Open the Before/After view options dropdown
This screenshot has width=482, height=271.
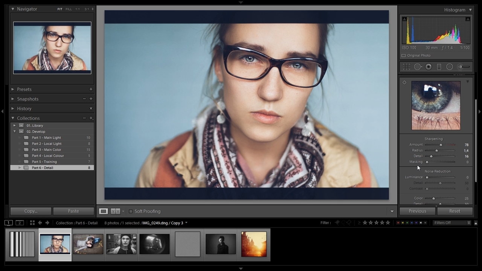(123, 212)
